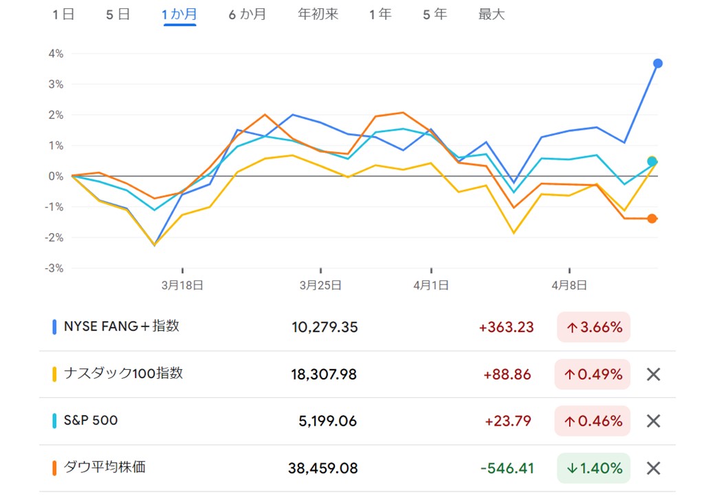Show the 5年 range tab
The width and height of the screenshot is (715, 495).
tap(434, 14)
